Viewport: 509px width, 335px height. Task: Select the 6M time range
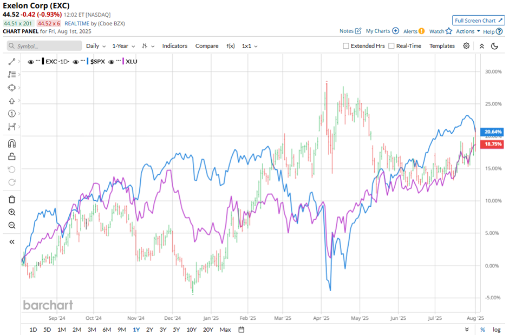pos(107,330)
